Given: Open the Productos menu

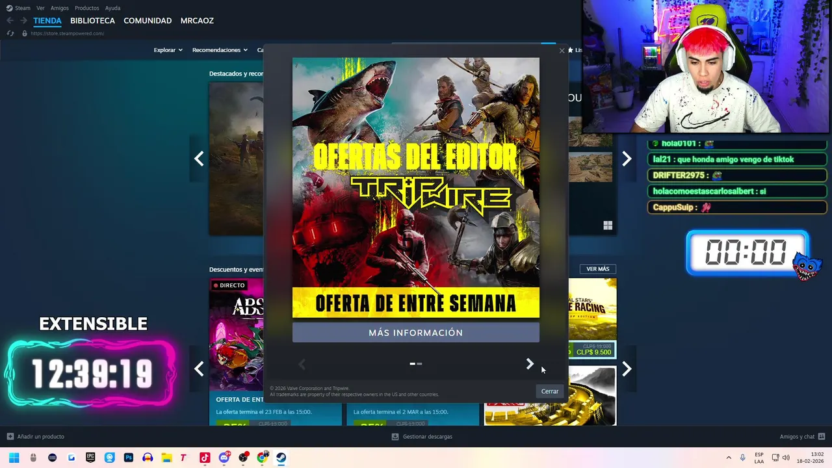Looking at the screenshot, I should pyautogui.click(x=87, y=8).
